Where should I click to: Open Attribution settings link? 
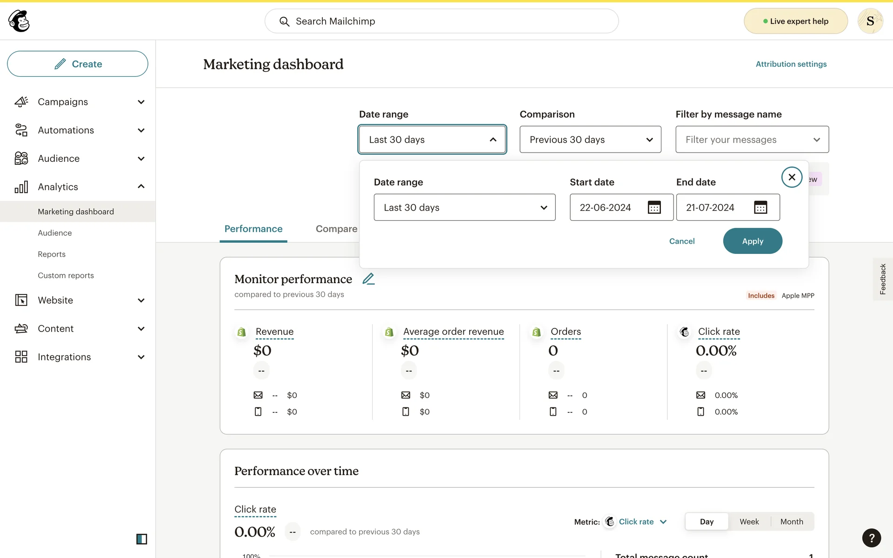click(791, 64)
